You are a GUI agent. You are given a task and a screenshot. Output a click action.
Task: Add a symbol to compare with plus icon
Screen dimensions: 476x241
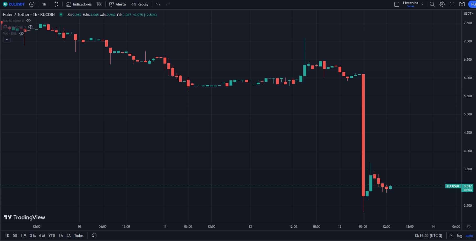coord(32,4)
